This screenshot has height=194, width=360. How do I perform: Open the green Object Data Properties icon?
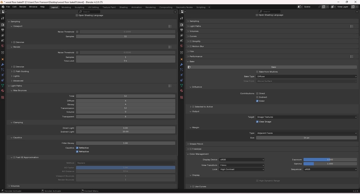point(181,85)
